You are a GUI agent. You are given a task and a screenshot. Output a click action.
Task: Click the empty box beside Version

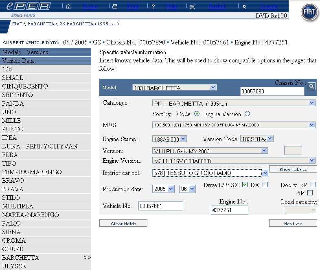(x=293, y=150)
